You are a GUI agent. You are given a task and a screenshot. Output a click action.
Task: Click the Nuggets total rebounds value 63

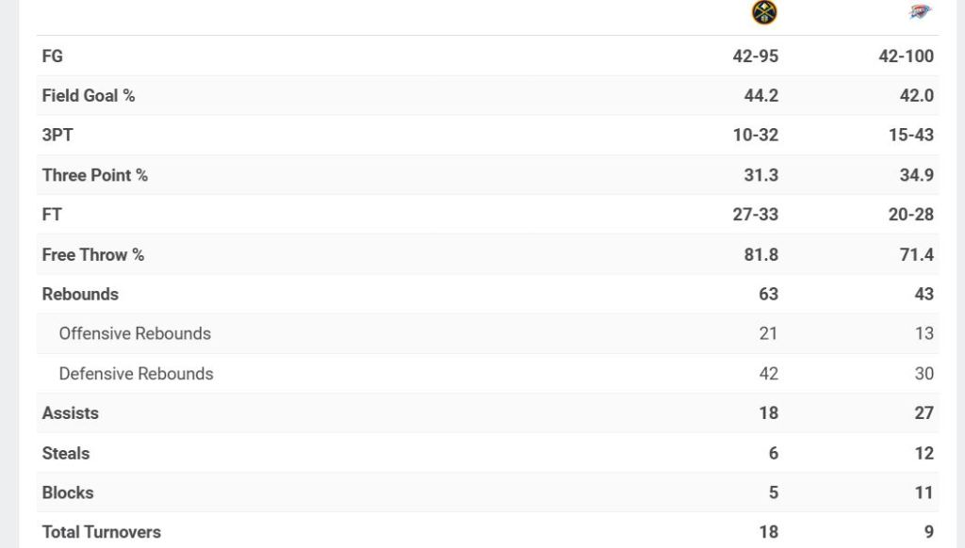coord(768,295)
